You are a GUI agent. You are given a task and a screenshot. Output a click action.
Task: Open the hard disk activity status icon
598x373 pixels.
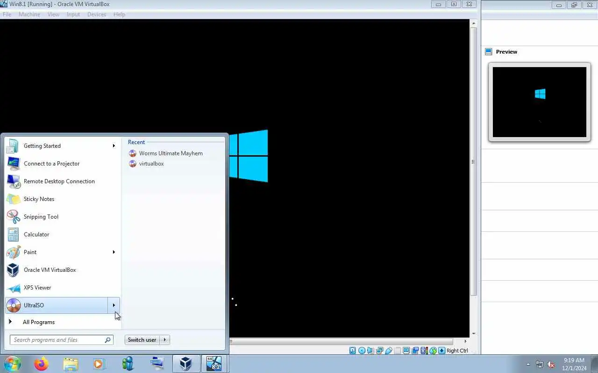[x=353, y=351]
